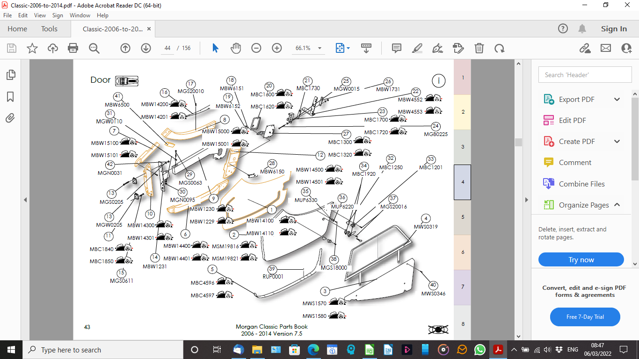
Task: Star this file with the bookmark star icon
Action: pyautogui.click(x=32, y=48)
